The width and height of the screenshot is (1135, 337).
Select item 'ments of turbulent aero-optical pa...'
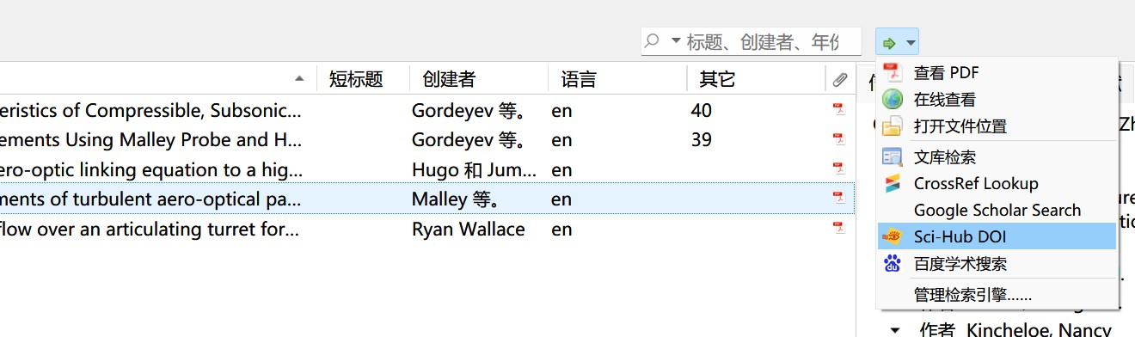click(150, 199)
